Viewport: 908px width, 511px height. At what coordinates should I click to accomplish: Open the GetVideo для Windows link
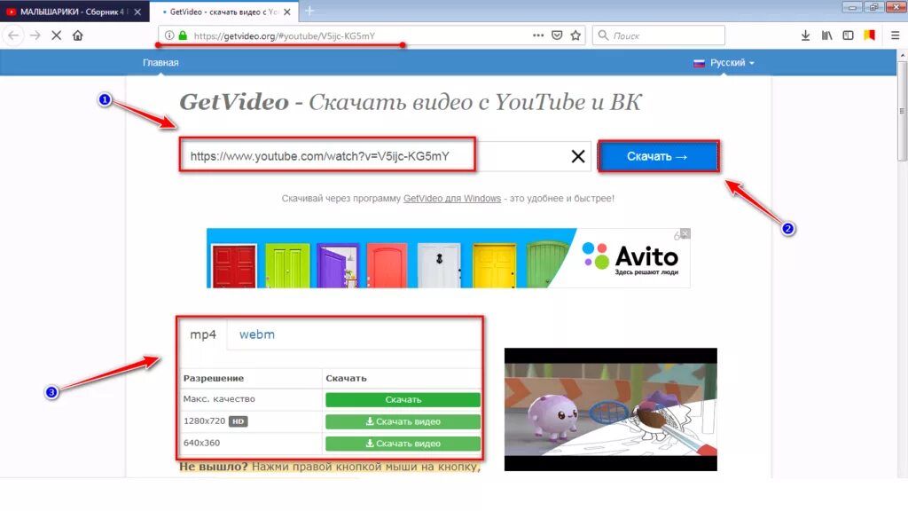click(x=452, y=198)
